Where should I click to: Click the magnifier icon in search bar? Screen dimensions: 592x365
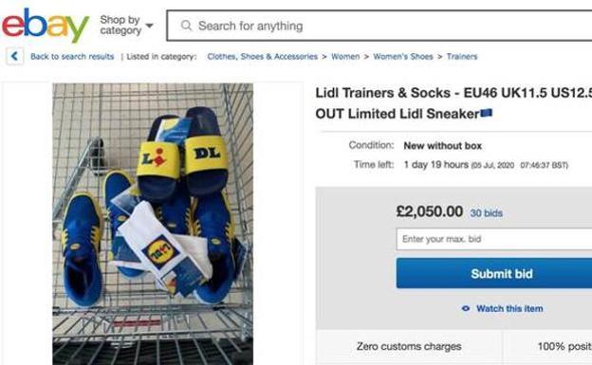(x=186, y=26)
